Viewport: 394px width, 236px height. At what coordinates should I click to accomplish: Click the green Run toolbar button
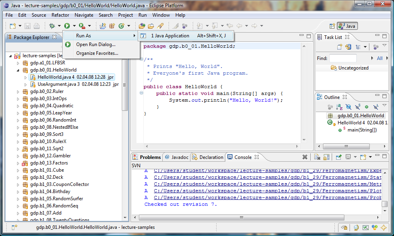(67, 26)
